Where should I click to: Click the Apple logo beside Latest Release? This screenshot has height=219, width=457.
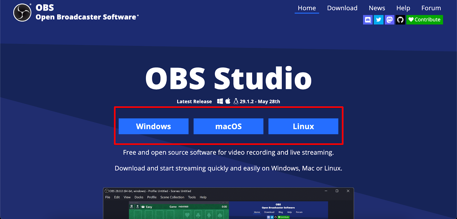click(228, 101)
